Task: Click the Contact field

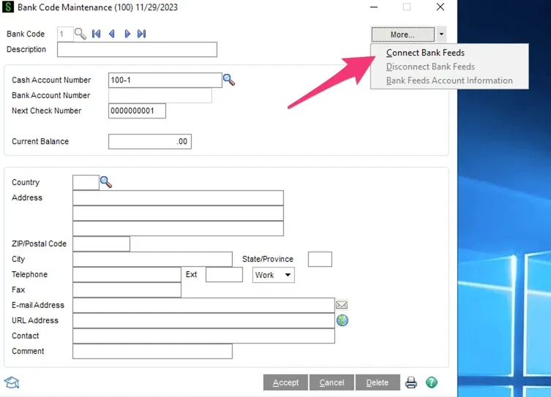Action: pos(204,336)
